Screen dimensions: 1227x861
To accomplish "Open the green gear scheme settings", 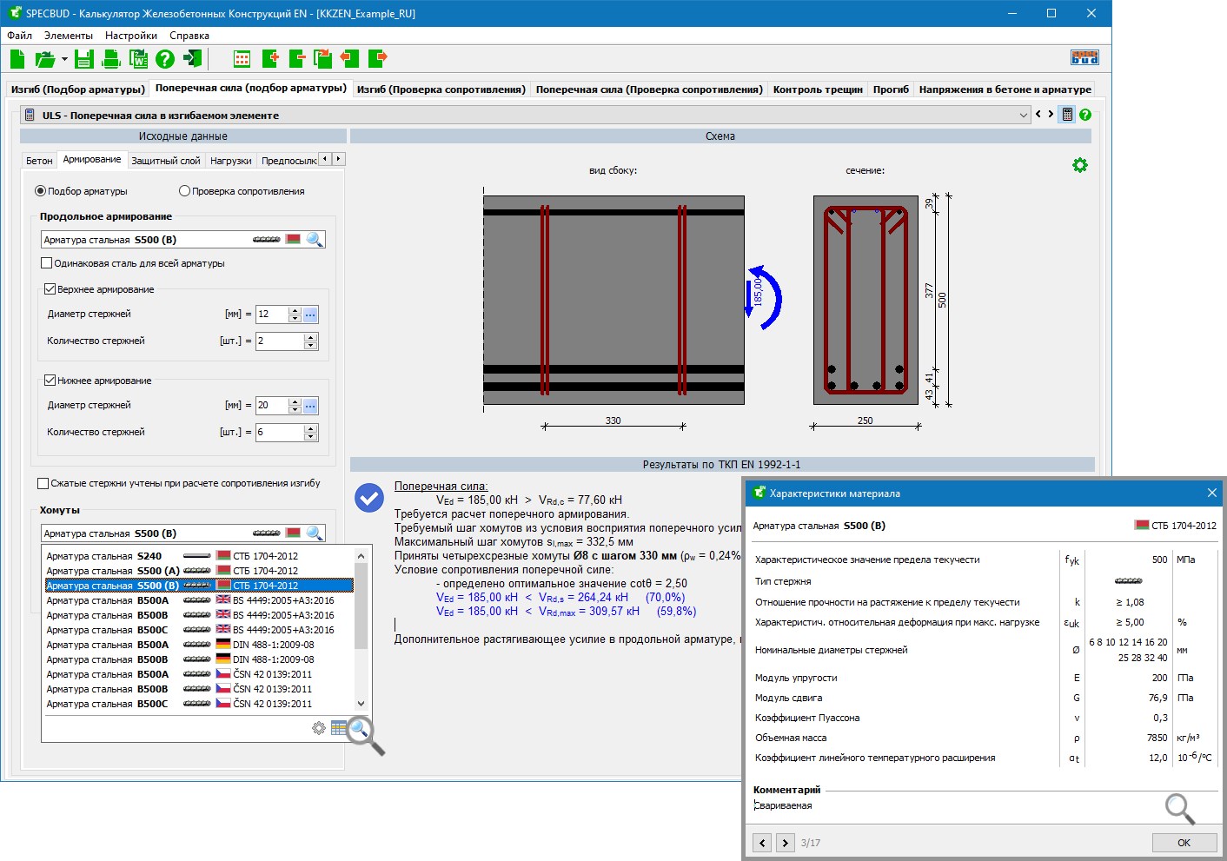I will click(x=1079, y=165).
